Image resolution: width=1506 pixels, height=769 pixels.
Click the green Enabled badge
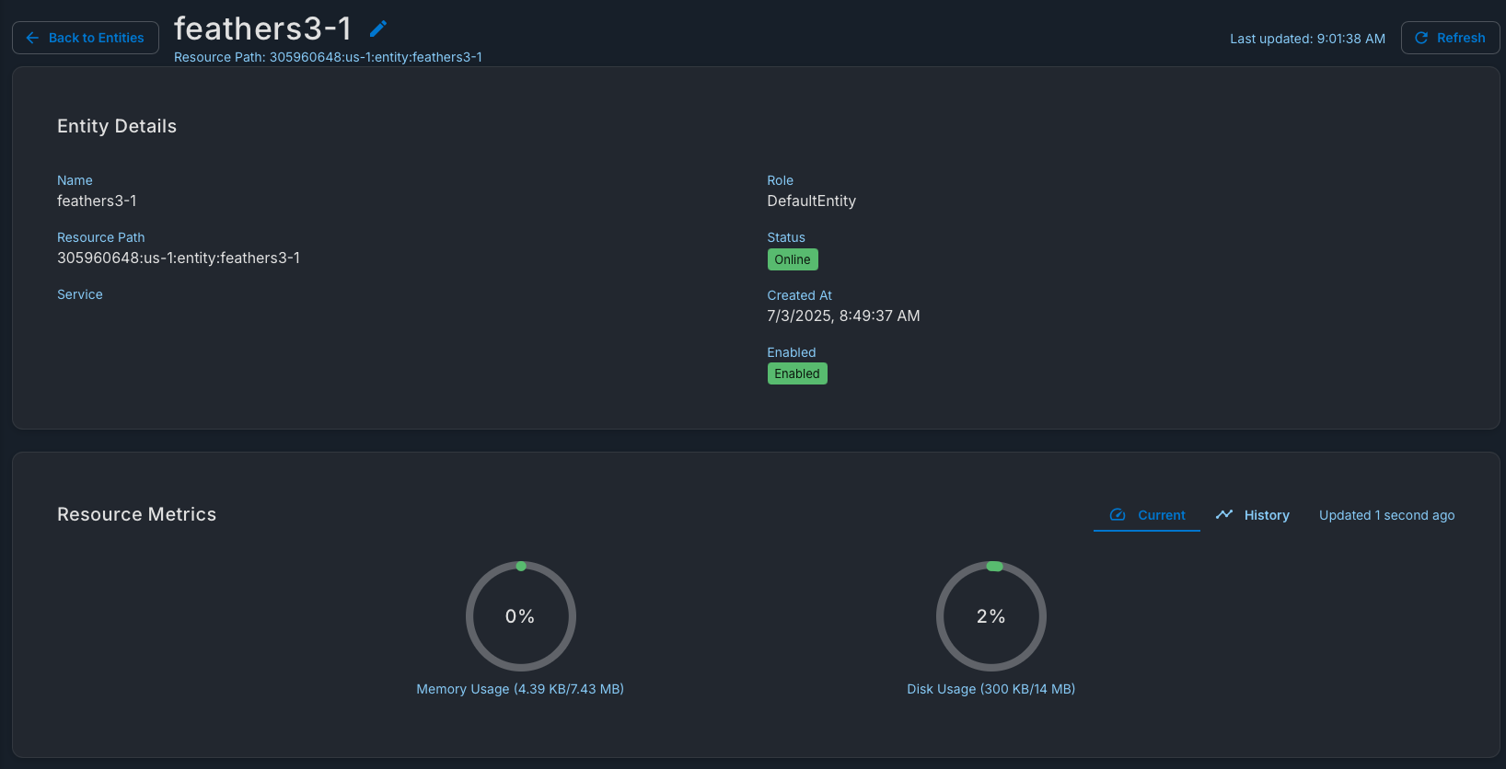(797, 373)
